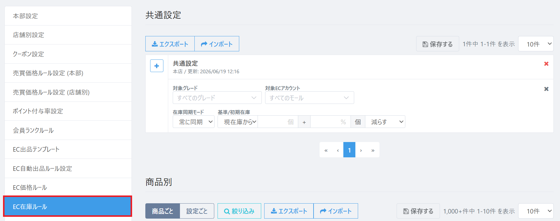This screenshot has height=221, width=560.
Task: Switch to 商品ごと view
Action: (x=162, y=211)
